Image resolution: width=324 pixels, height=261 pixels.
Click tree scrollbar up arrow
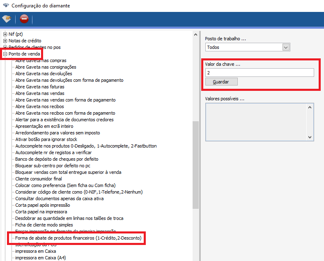[196, 35]
